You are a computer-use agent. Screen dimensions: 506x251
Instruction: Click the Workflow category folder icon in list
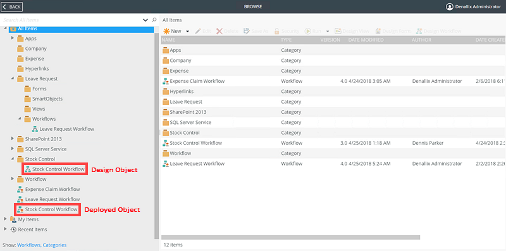[166, 153]
